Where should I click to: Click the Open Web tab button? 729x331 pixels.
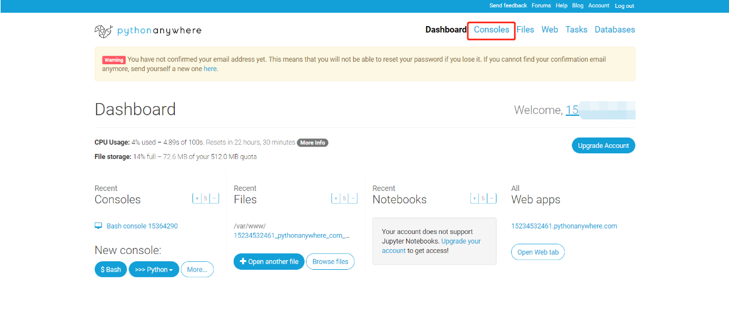(x=538, y=252)
